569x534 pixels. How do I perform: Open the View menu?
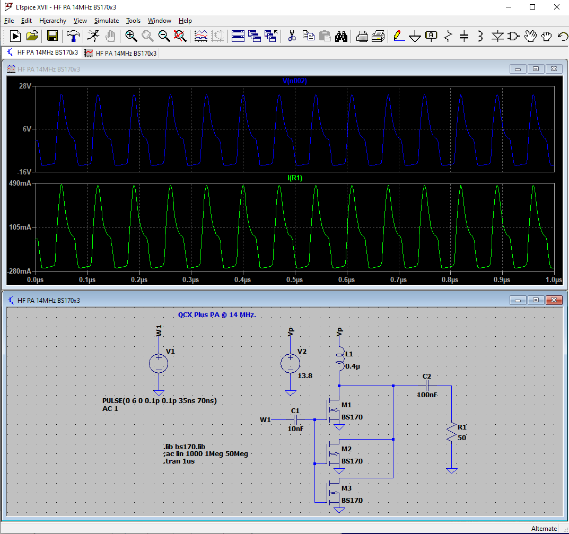pos(80,21)
